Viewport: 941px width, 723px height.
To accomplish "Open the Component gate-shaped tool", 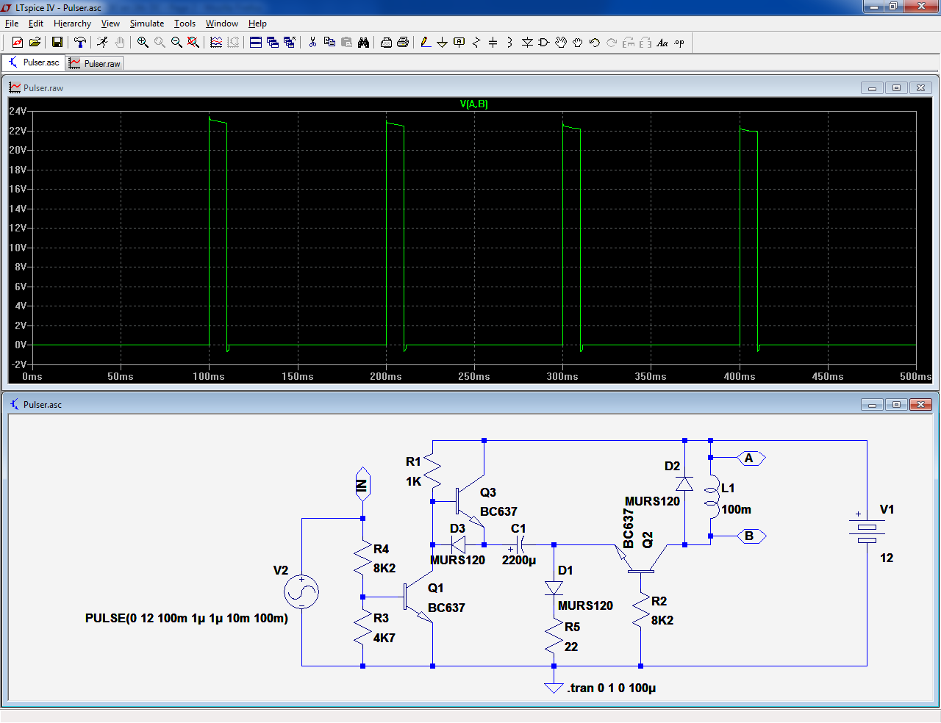I will click(x=544, y=43).
